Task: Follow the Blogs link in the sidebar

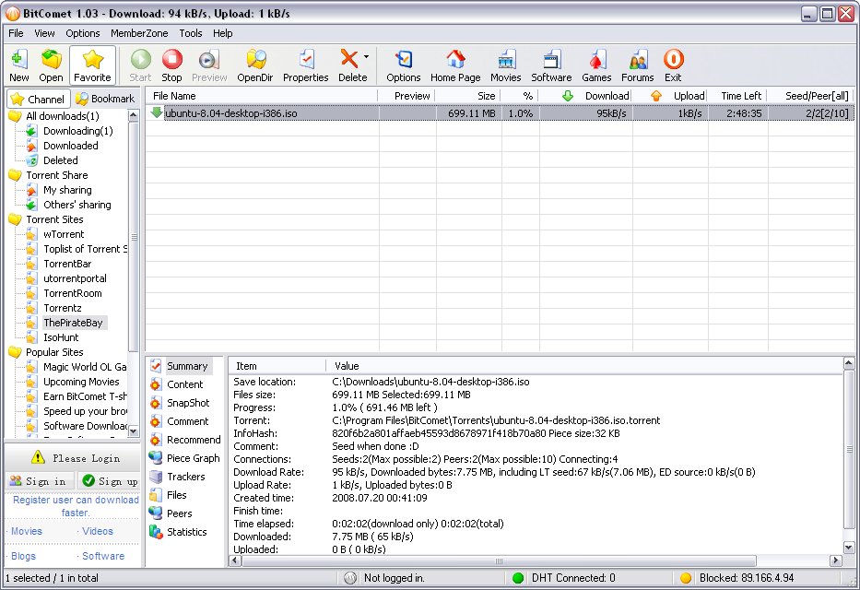Action: pos(23,556)
